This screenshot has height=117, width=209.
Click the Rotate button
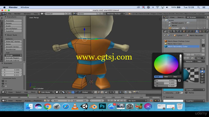[x=13, y=23]
